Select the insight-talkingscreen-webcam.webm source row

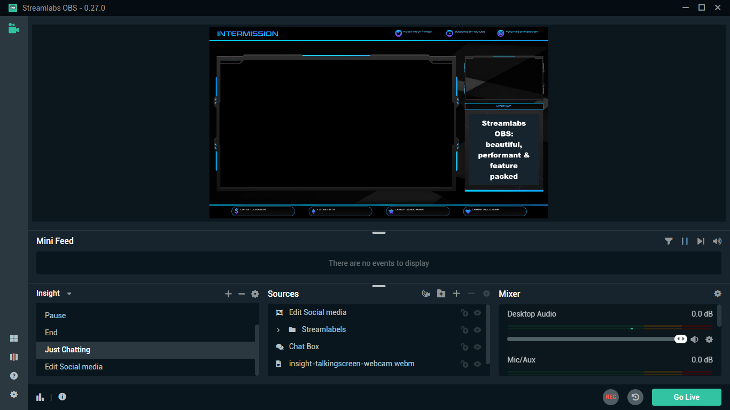pos(377,364)
